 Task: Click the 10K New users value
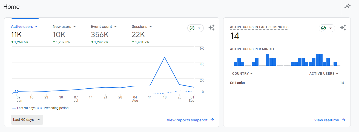point(59,35)
